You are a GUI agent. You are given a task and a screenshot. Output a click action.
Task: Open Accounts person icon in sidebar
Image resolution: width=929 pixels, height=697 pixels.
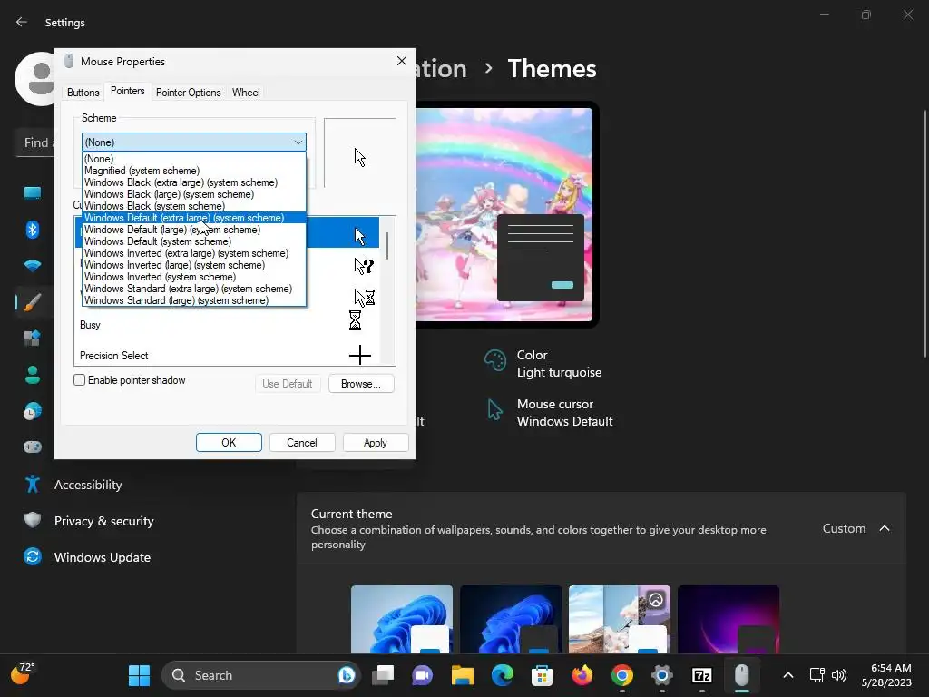(33, 375)
